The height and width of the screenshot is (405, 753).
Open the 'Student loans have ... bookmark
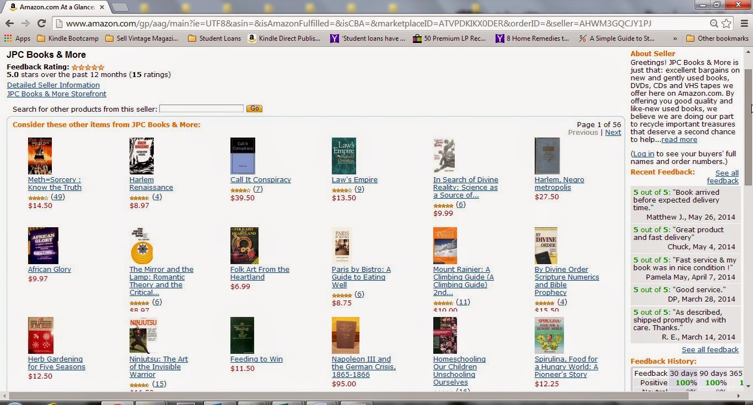[368, 39]
